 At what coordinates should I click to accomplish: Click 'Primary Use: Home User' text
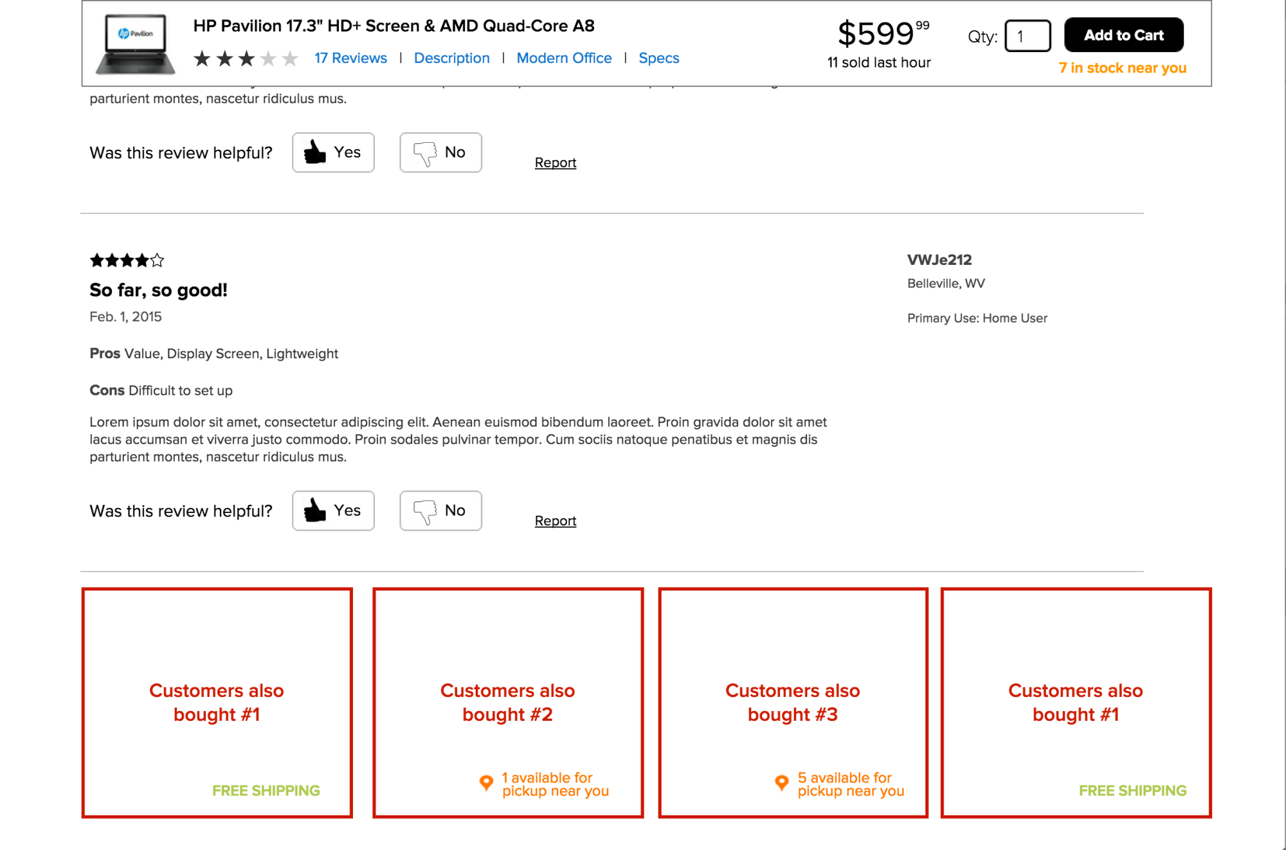click(x=977, y=318)
